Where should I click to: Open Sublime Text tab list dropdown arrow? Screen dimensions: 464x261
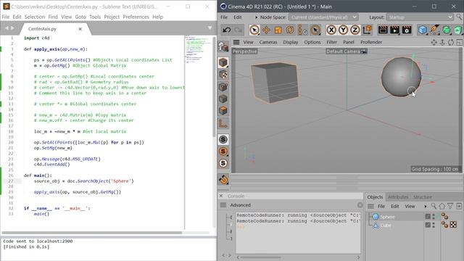pyautogui.click(x=210, y=28)
